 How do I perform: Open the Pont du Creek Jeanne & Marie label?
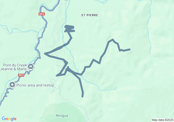pos(14,67)
